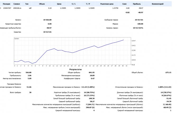Click the profitable trades value 22 (73.33%)
The width and height of the screenshot is (177, 113).
(89, 96)
